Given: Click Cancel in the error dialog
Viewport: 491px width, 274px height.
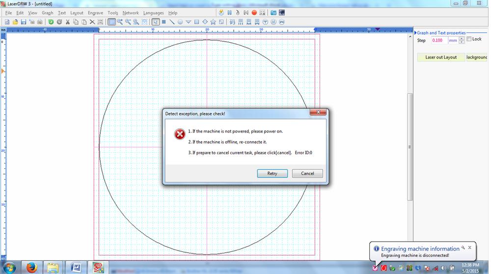Looking at the screenshot, I should 307,173.
